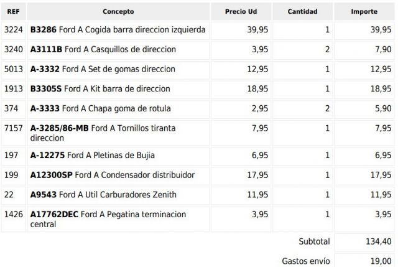Select product code B3286 in first row

click(x=43, y=30)
